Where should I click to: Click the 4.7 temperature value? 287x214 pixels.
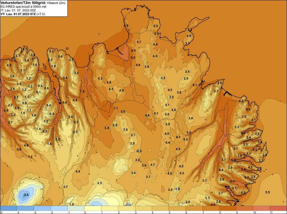pyautogui.click(x=152, y=165)
